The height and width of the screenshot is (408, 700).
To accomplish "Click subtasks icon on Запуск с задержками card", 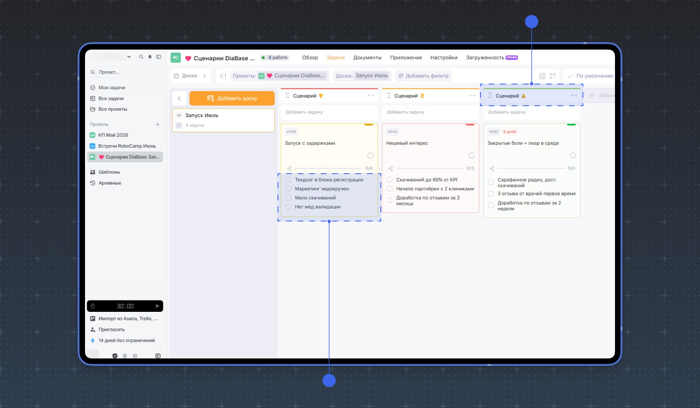I will [289, 169].
